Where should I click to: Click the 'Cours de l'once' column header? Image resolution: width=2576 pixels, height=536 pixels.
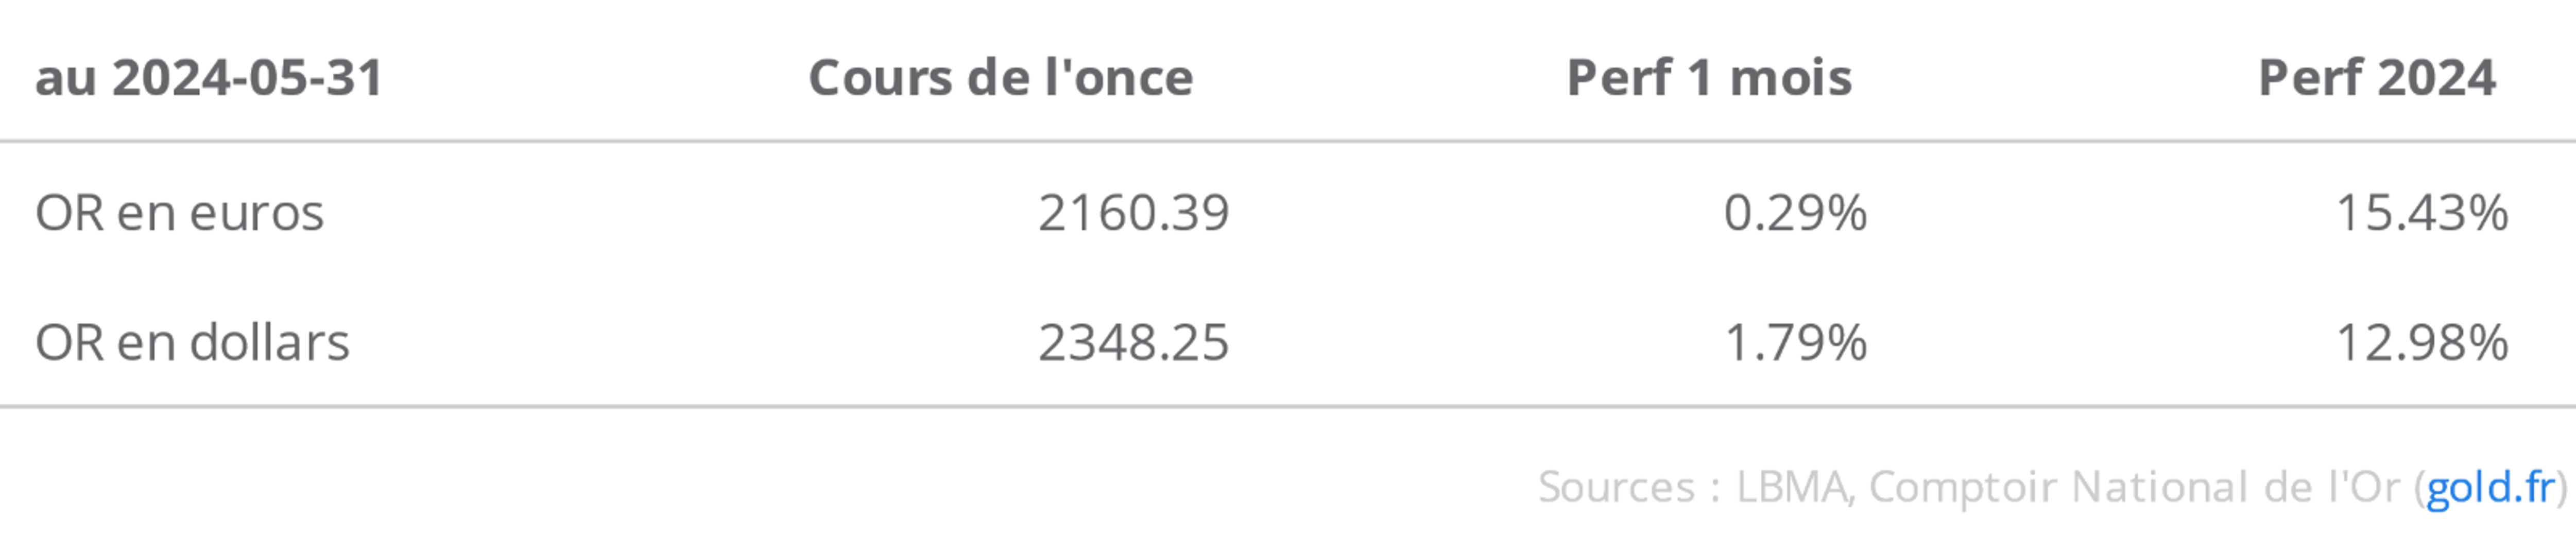(x=1000, y=78)
